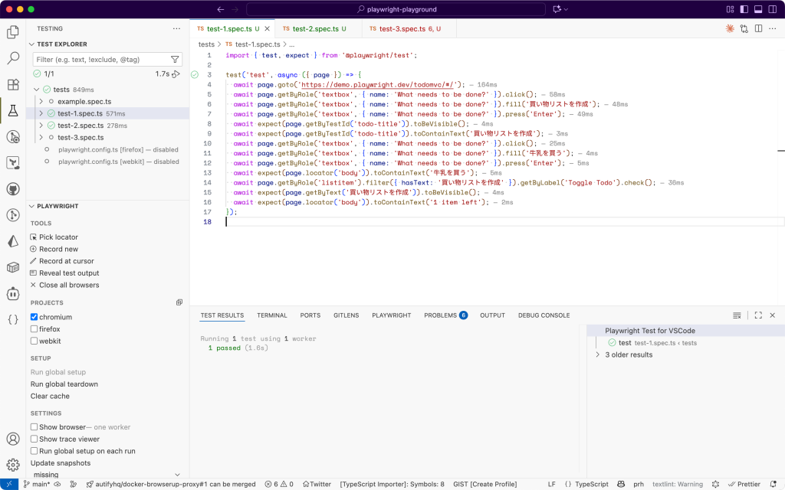Open the GITLENS panel tab
The height and width of the screenshot is (490, 785).
tap(347, 315)
